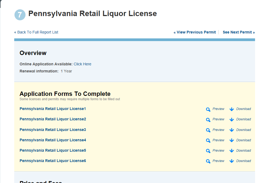Click Preview text for License2
Image resolution: width=266 pixels, height=183 pixels.
pos(218,119)
